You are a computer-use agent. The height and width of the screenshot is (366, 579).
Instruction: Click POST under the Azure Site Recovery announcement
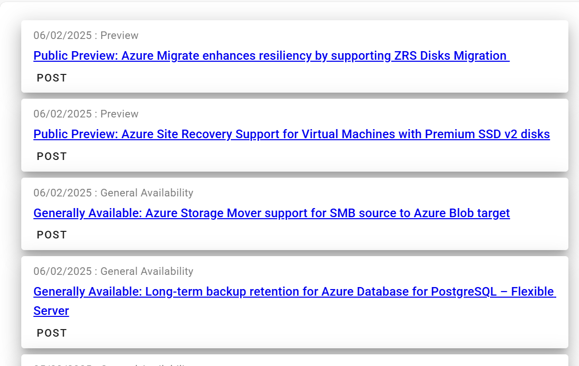[x=52, y=156]
